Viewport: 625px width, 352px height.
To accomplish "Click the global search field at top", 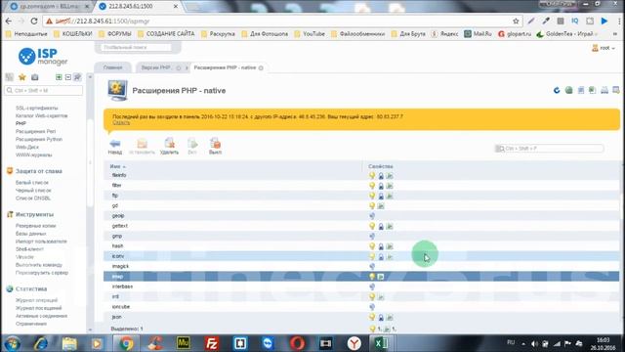I will pyautogui.click(x=137, y=48).
